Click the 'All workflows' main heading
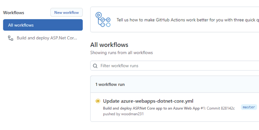 coord(109,45)
